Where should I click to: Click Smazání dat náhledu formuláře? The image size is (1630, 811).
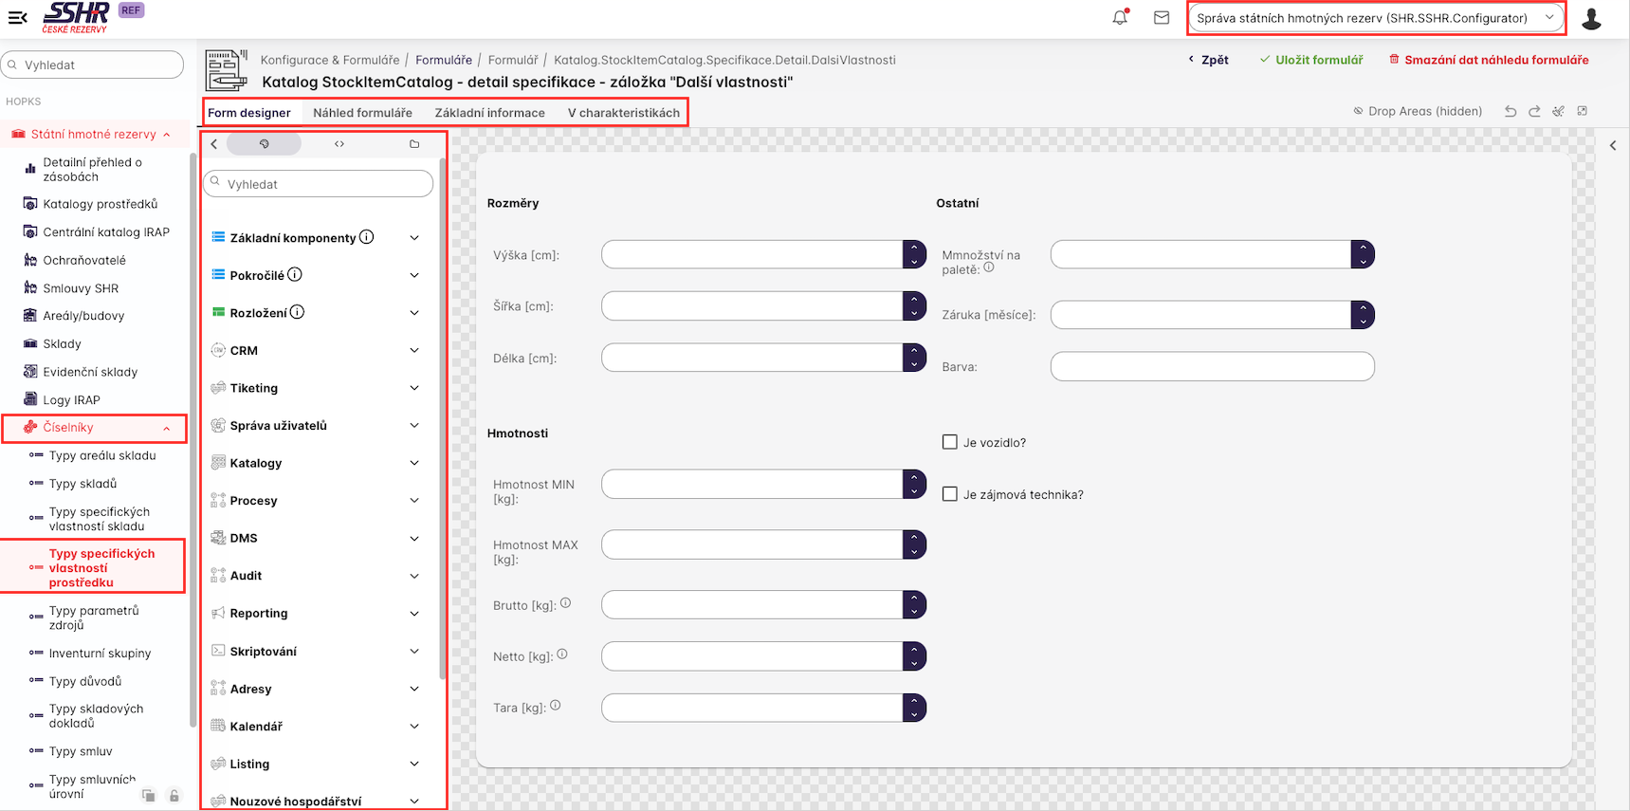(x=1489, y=60)
